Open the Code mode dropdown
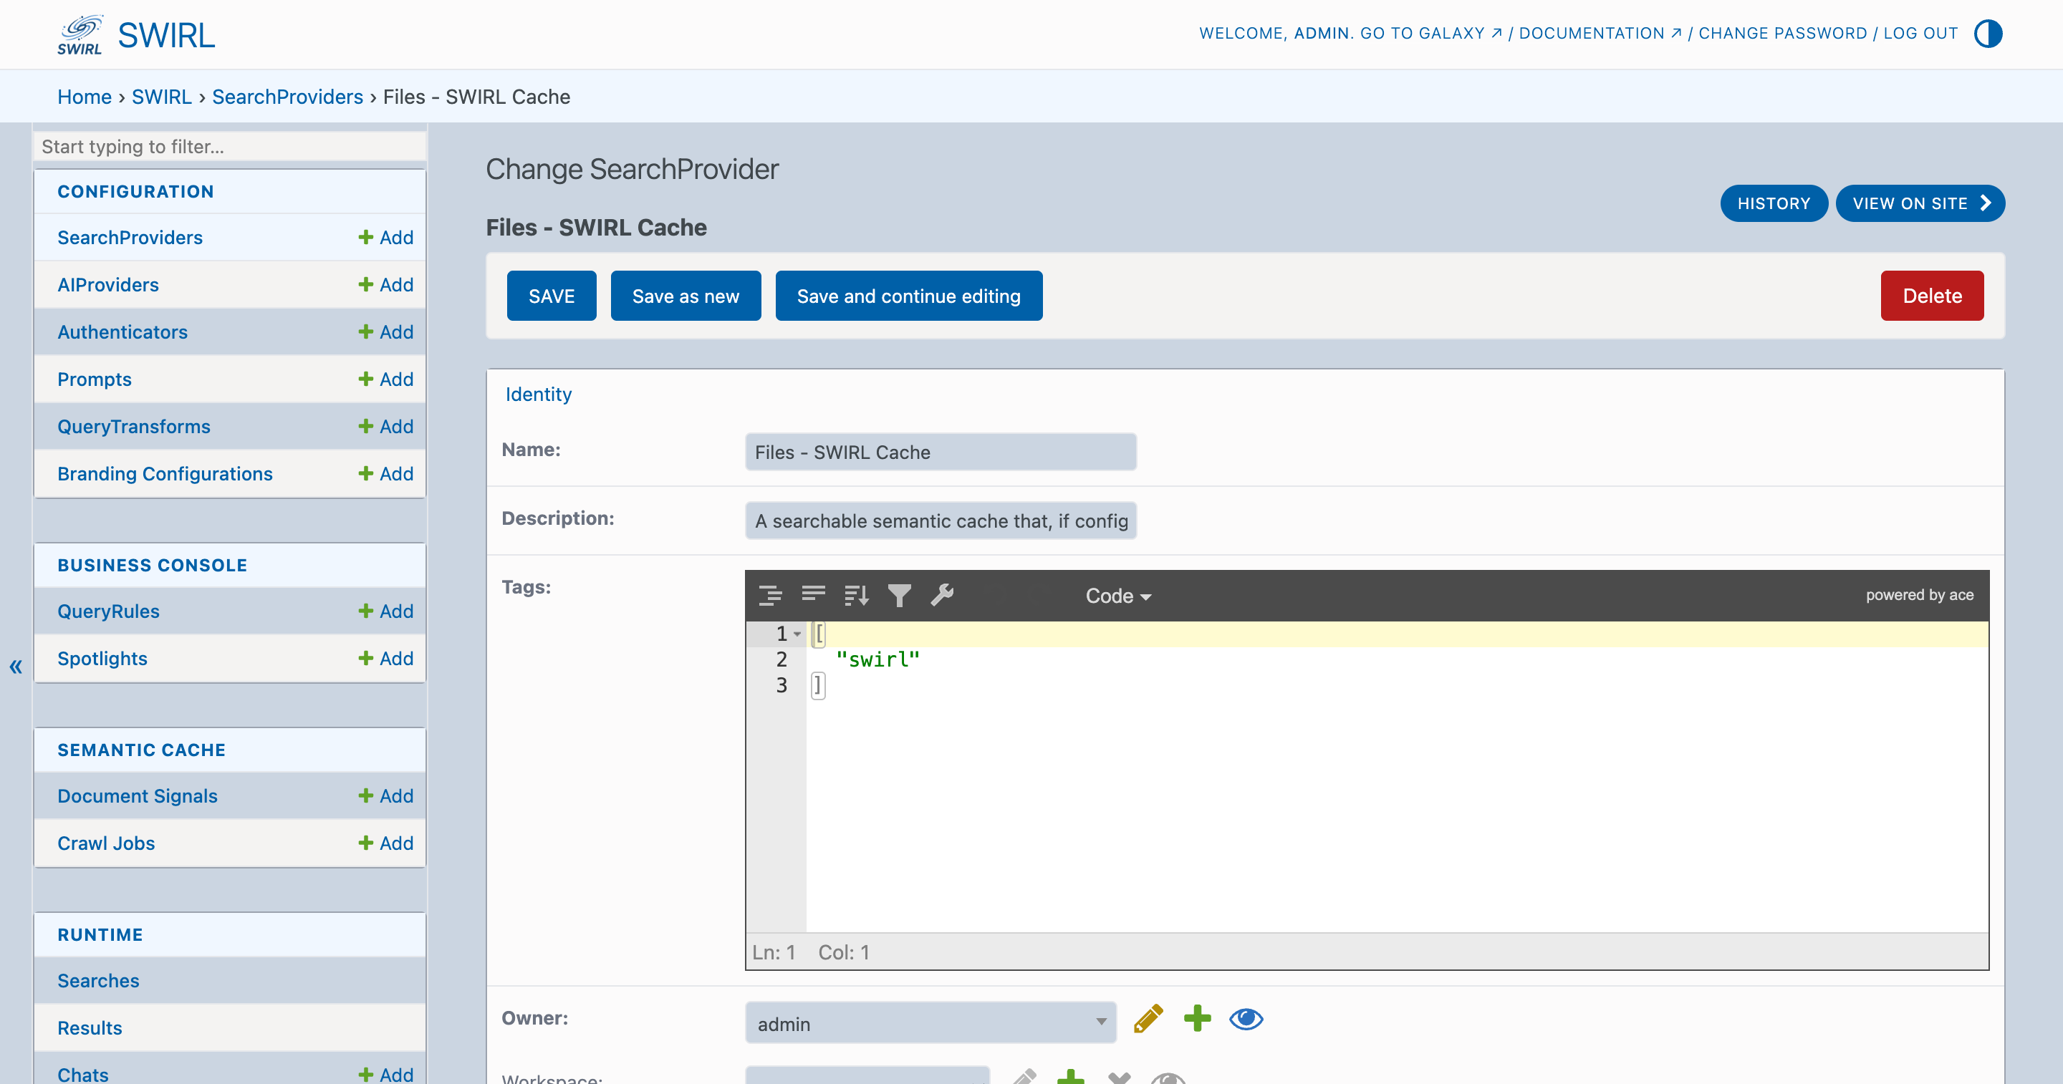Viewport: 2063px width, 1084px height. point(1118,596)
